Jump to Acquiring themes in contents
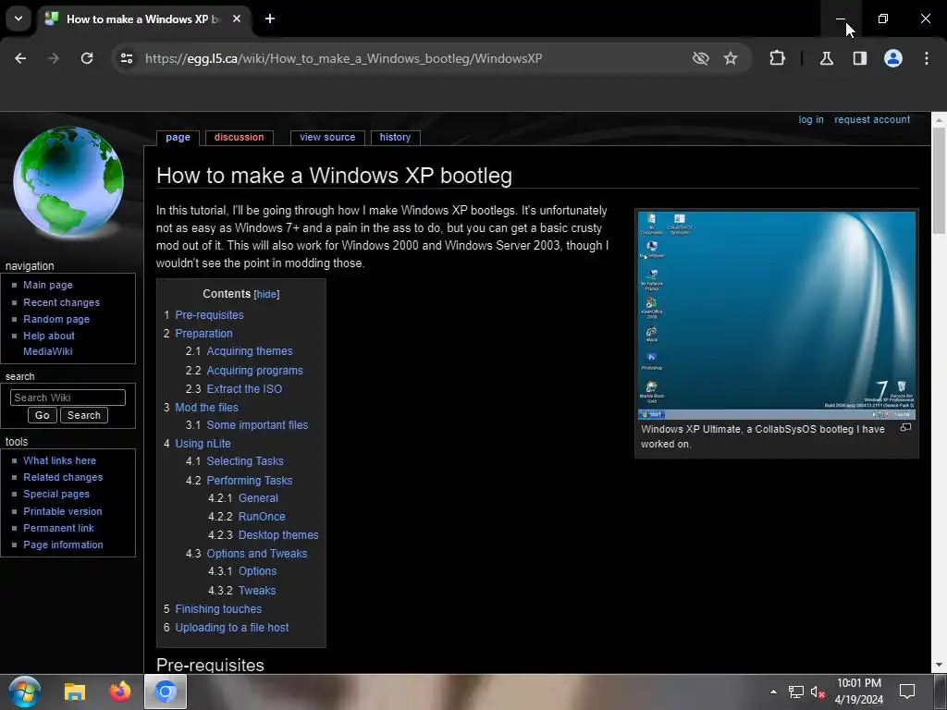 (250, 351)
